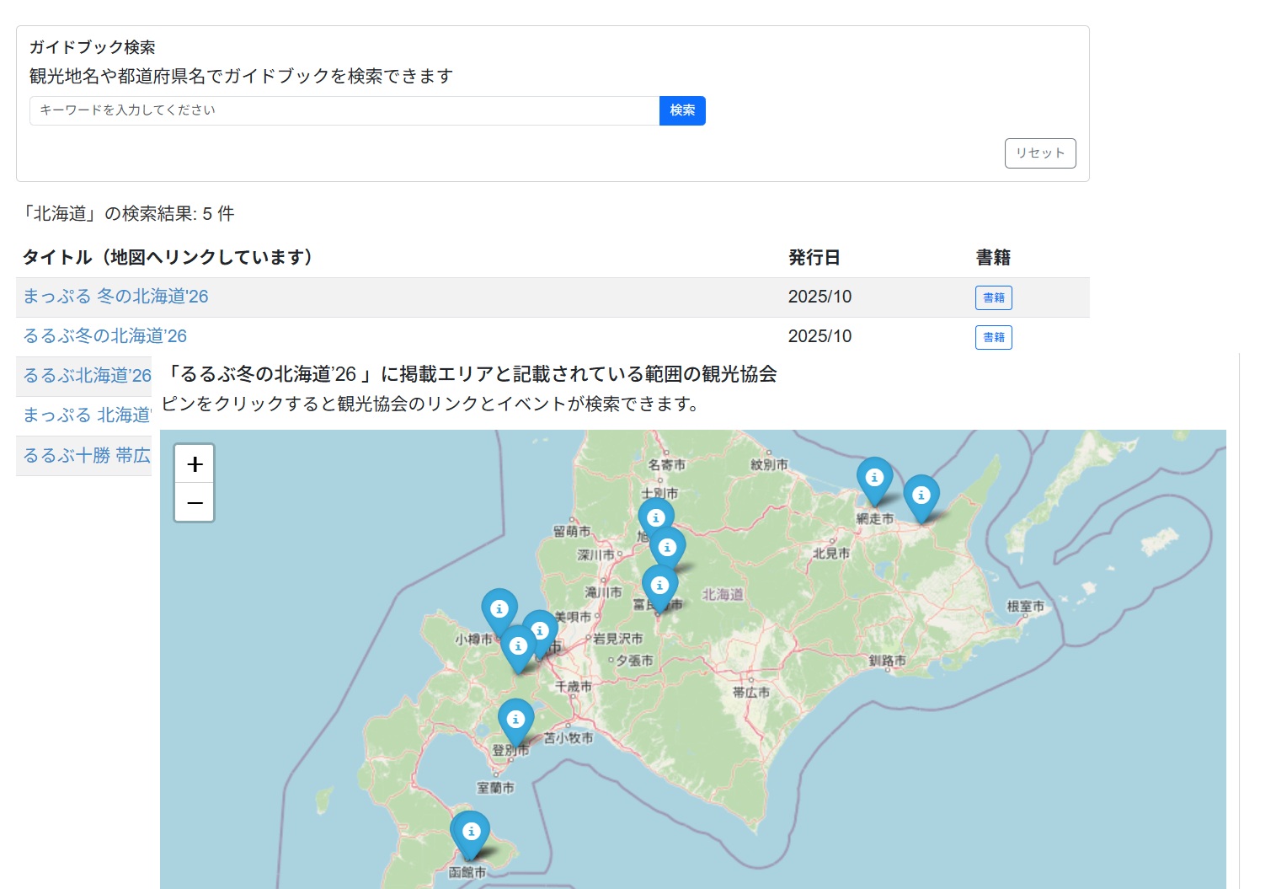
Task: Click the info pin above 網走市
Action: 874,478
